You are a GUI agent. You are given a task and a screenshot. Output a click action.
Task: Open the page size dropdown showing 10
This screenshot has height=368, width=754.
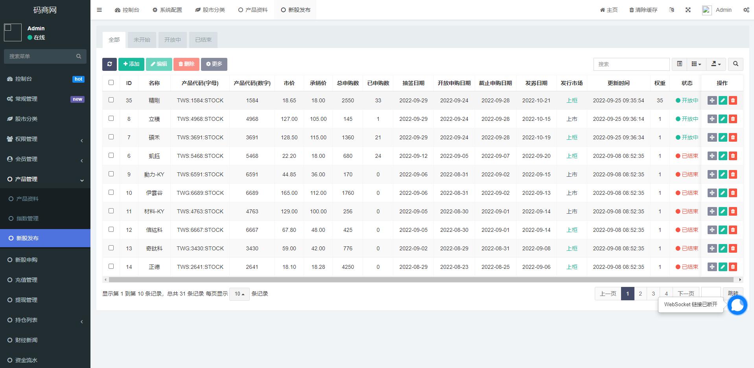pos(239,294)
